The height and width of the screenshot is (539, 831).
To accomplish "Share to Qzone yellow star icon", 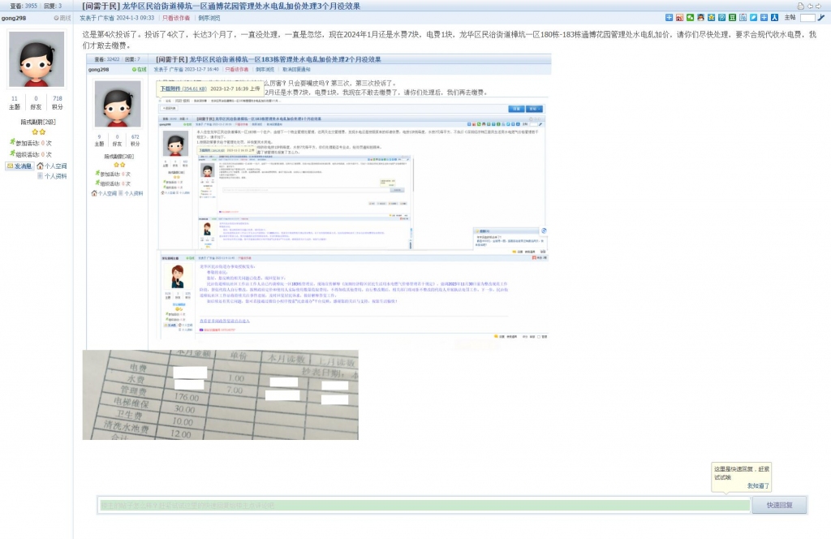I will click(x=711, y=17).
